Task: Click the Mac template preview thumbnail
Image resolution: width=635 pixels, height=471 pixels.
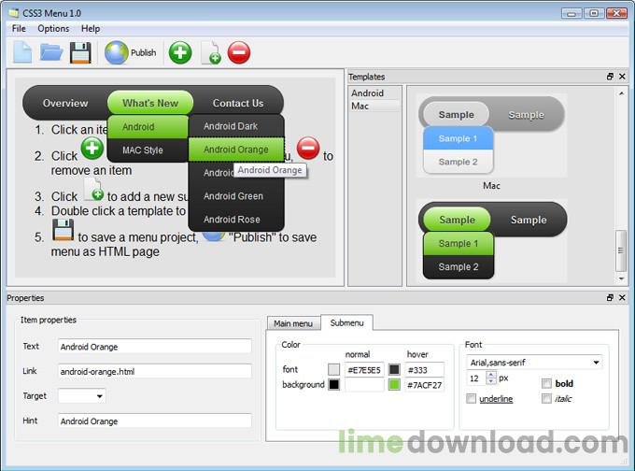Action: [491, 136]
